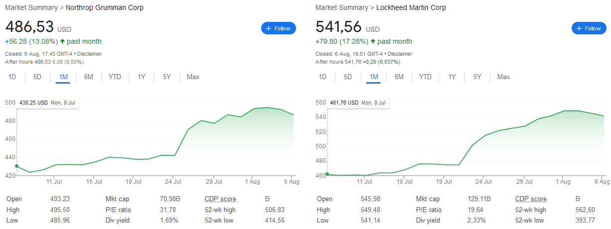Click the Lockheed Martin Corp title
611x229 pixels.
(411, 7)
